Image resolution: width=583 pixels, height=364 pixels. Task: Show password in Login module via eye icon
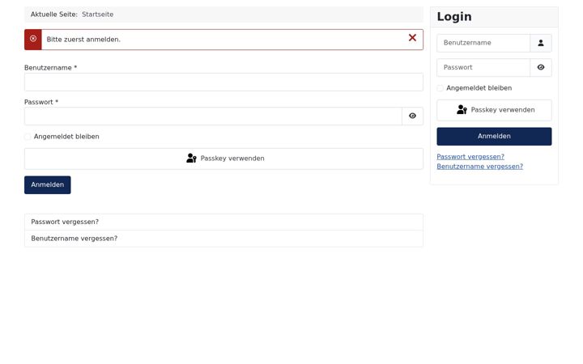541,68
